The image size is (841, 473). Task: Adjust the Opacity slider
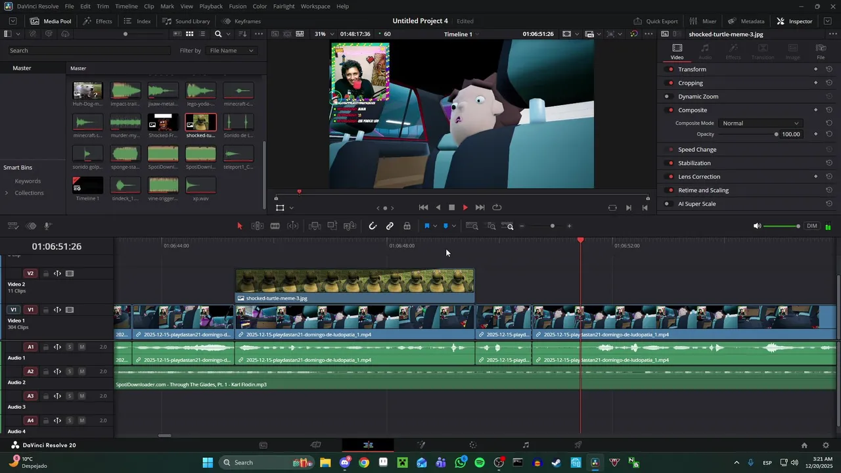tap(776, 135)
